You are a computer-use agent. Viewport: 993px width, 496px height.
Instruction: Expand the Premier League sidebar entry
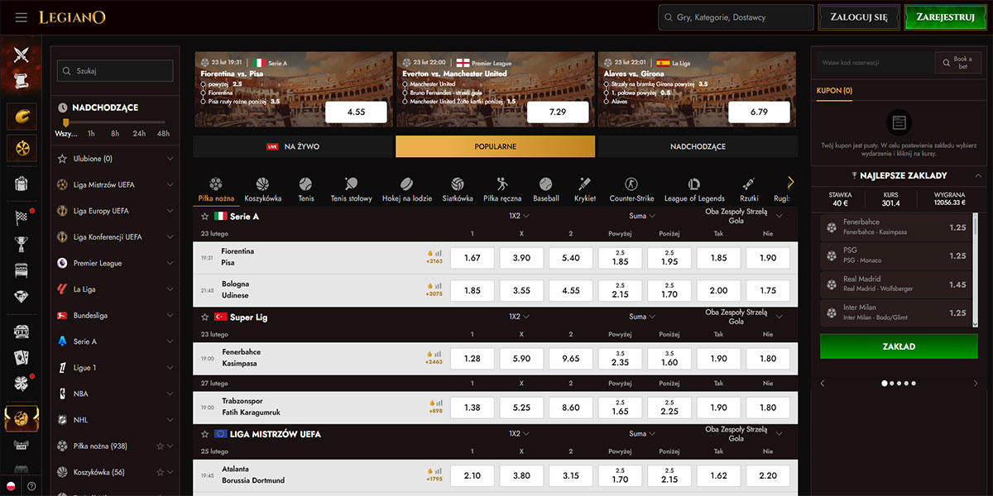(x=170, y=263)
